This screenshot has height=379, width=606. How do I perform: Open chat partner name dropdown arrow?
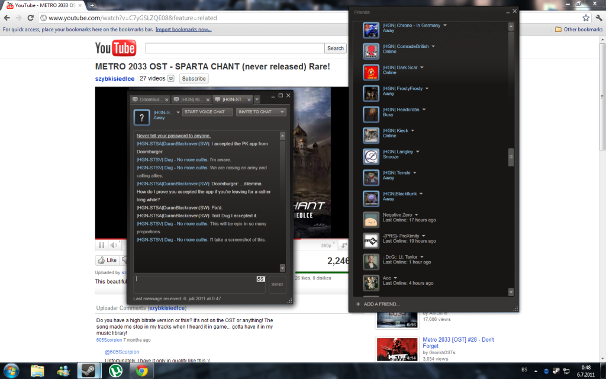[x=178, y=113]
